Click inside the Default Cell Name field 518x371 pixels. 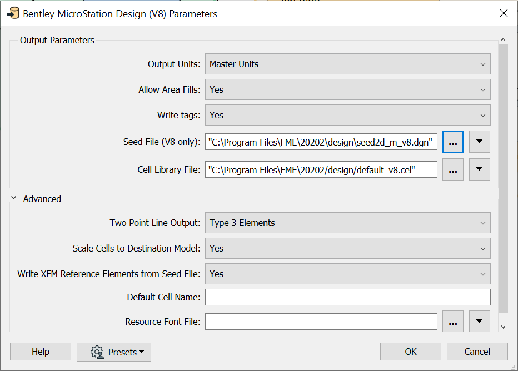pos(347,297)
